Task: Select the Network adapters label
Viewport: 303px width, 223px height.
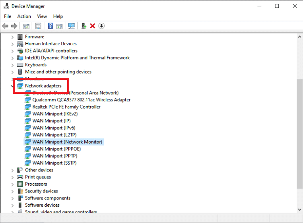Action: [x=43, y=85]
